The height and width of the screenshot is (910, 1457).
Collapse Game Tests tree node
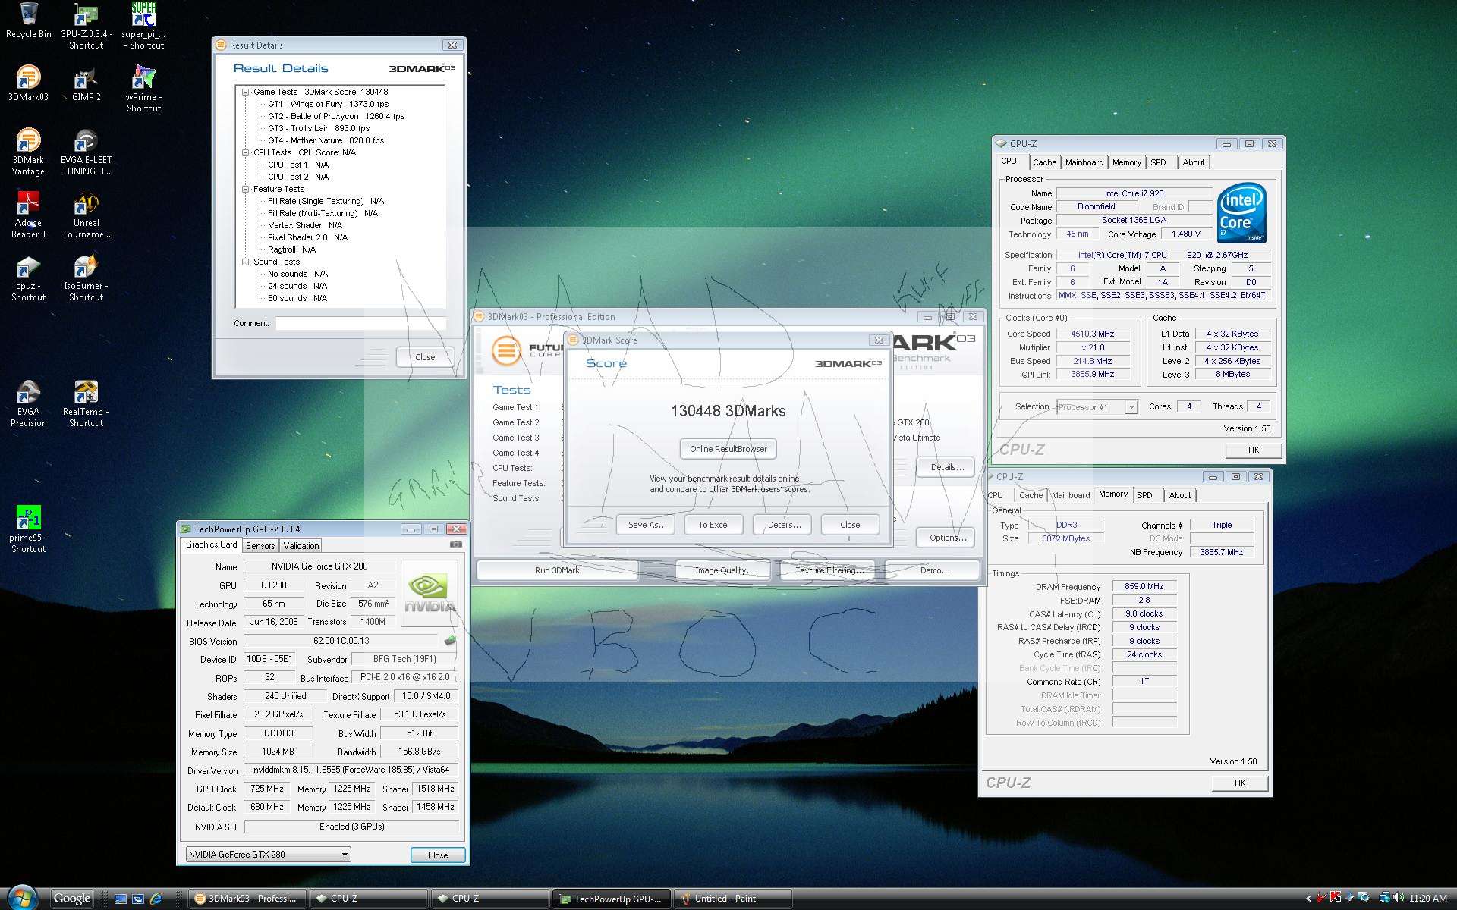(246, 92)
